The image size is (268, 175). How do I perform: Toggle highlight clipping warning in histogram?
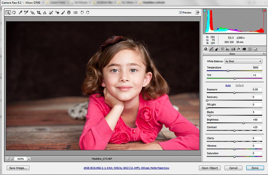click(x=264, y=11)
